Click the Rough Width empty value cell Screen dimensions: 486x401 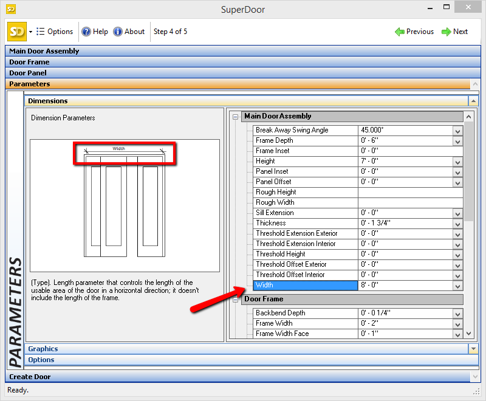(x=411, y=202)
